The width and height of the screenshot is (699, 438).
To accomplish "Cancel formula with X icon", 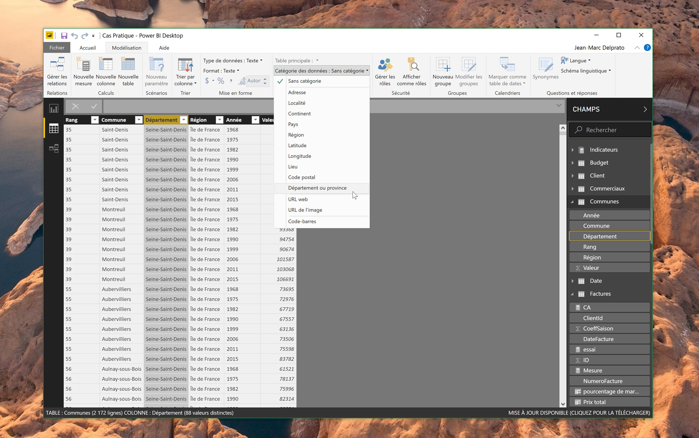I will click(75, 106).
